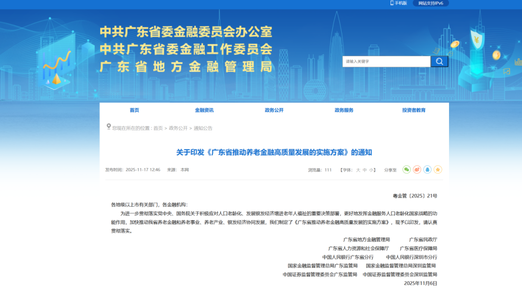The width and height of the screenshot is (522, 294).
Task: Click 政务公开 in the breadcrumb path
Action: 178,128
